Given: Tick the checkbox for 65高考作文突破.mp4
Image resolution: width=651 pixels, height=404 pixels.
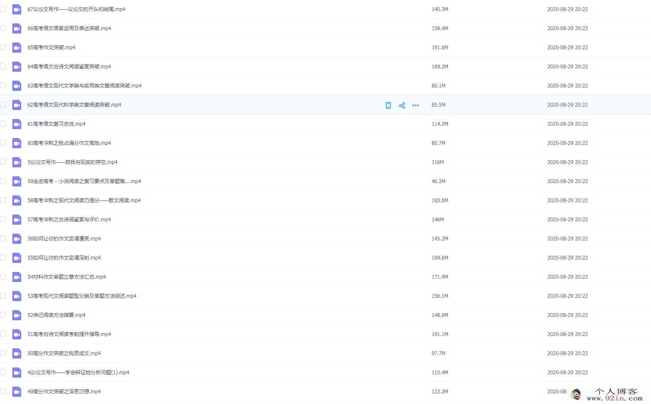Looking at the screenshot, I should [x=3, y=47].
